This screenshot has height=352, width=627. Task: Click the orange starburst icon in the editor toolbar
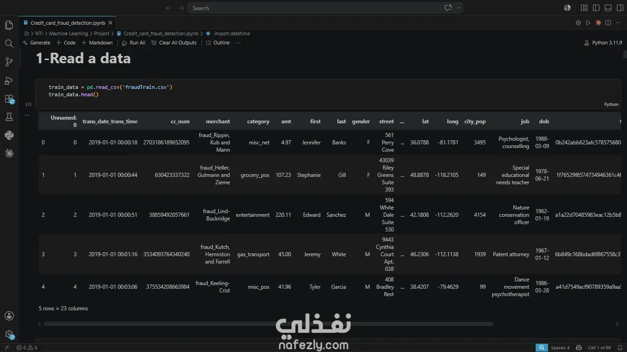[x=599, y=22]
